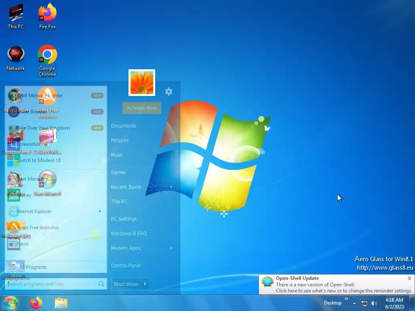This screenshot has height=311, width=415.
Task: Click the Open-Shell shell icon in notification
Action: (x=267, y=282)
